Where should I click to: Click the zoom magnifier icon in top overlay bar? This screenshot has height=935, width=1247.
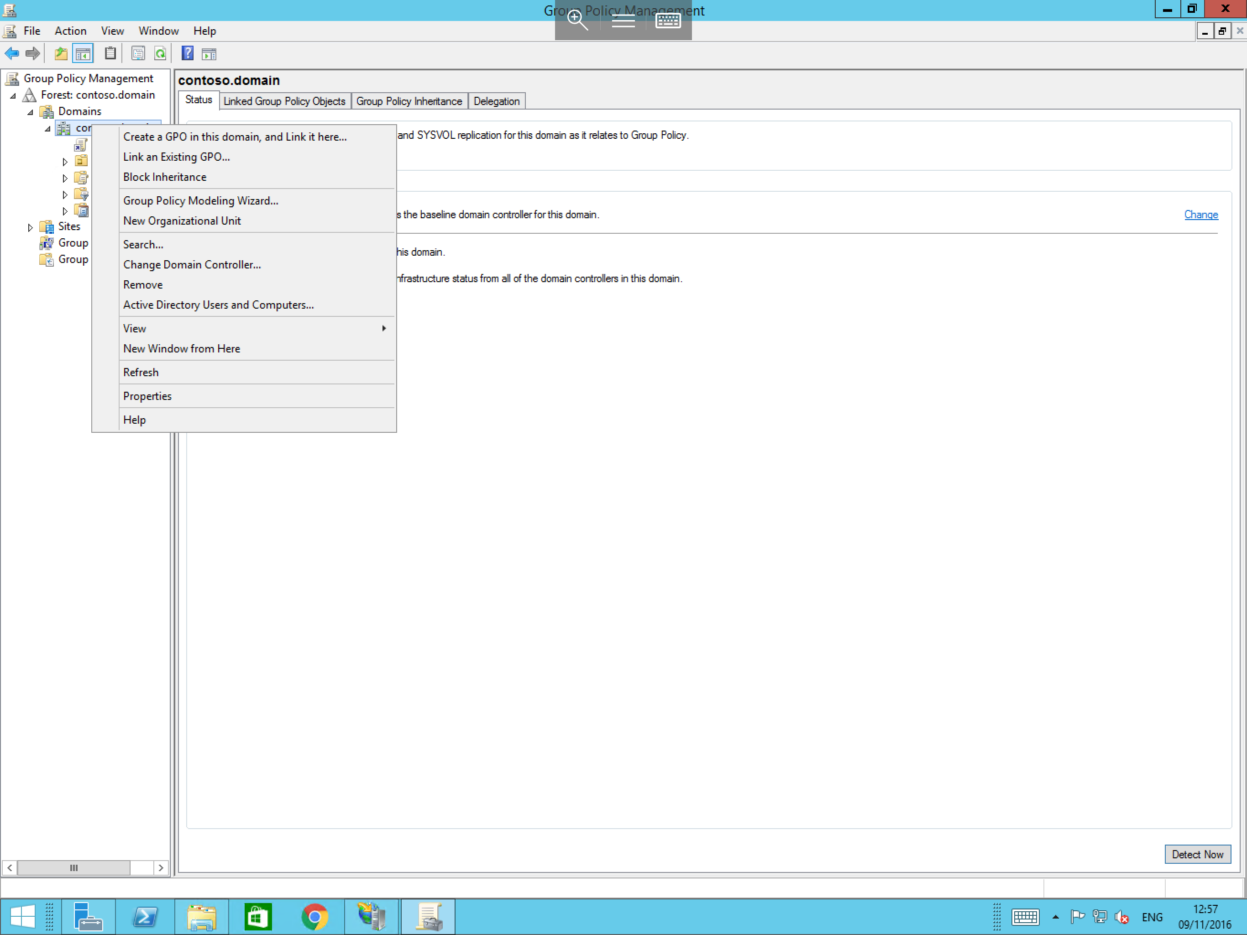pyautogui.click(x=577, y=20)
